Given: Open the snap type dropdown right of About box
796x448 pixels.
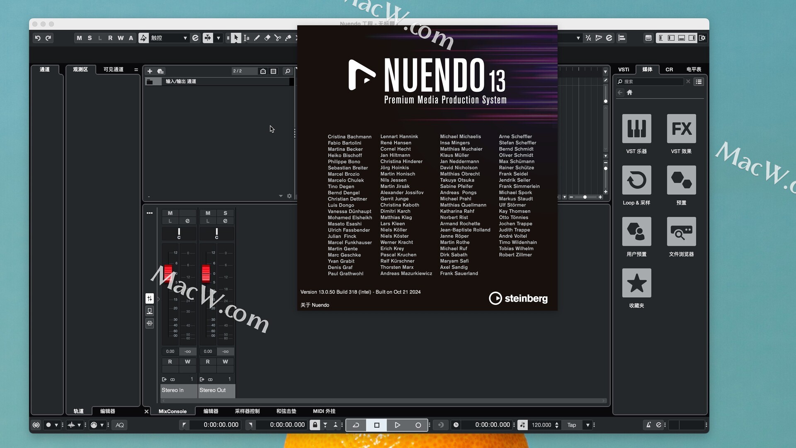Looking at the screenshot, I should [578, 38].
